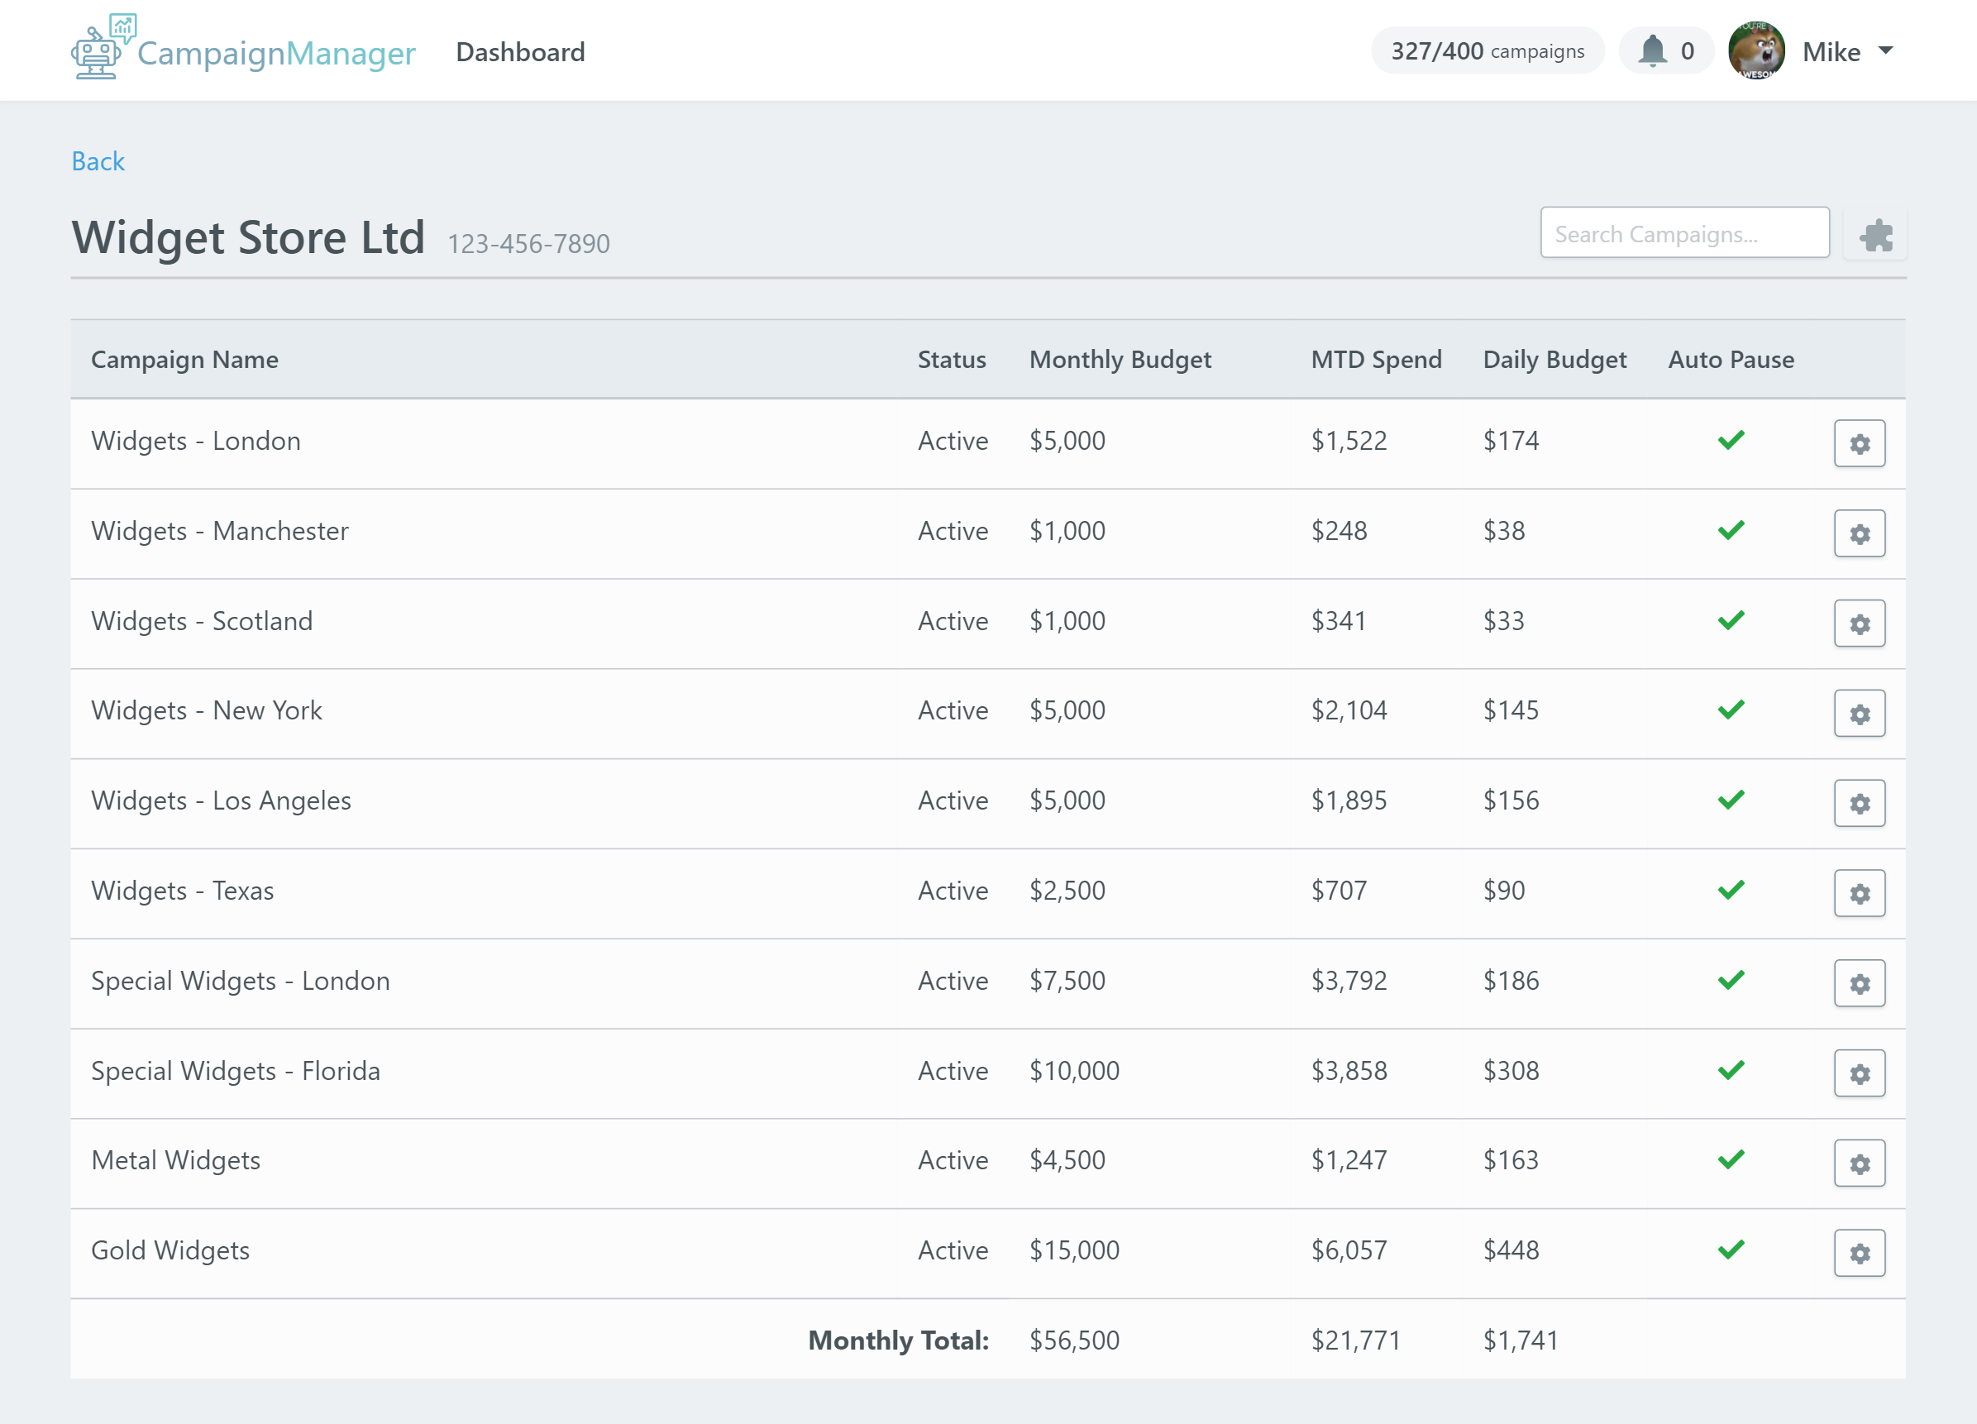This screenshot has width=1977, height=1424.
Task: Select the Special Widgets - London campaign name
Action: 241,981
